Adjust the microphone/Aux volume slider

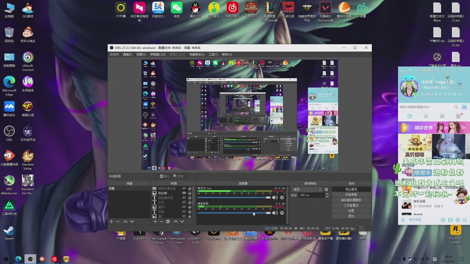234,198
